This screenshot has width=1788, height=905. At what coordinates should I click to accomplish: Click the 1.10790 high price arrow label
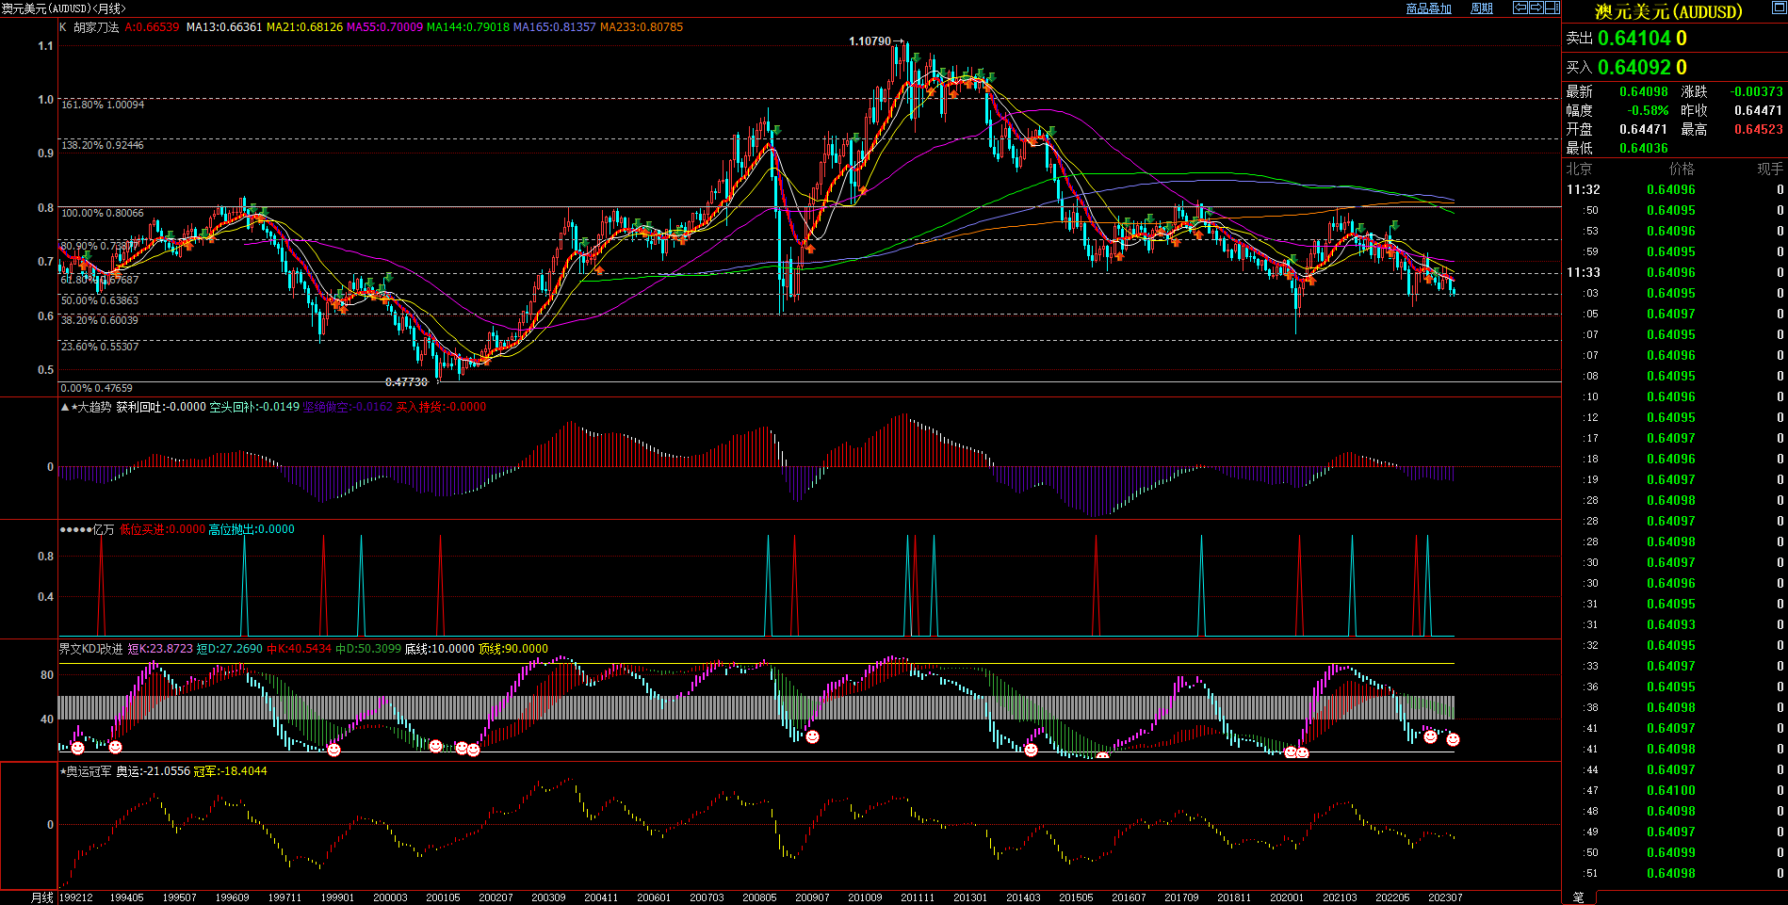point(875,41)
